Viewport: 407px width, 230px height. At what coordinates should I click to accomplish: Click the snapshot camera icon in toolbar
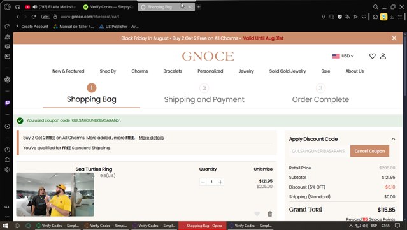(331, 17)
